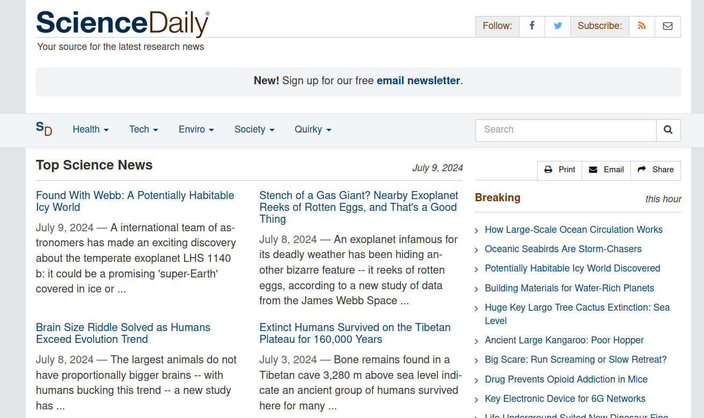The image size is (704, 418).
Task: Click the magnifying glass search button
Action: 668,130
